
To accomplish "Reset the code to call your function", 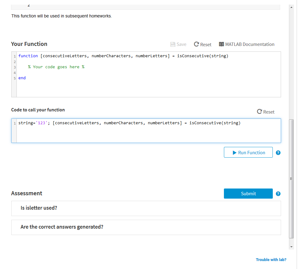I will coord(265,112).
